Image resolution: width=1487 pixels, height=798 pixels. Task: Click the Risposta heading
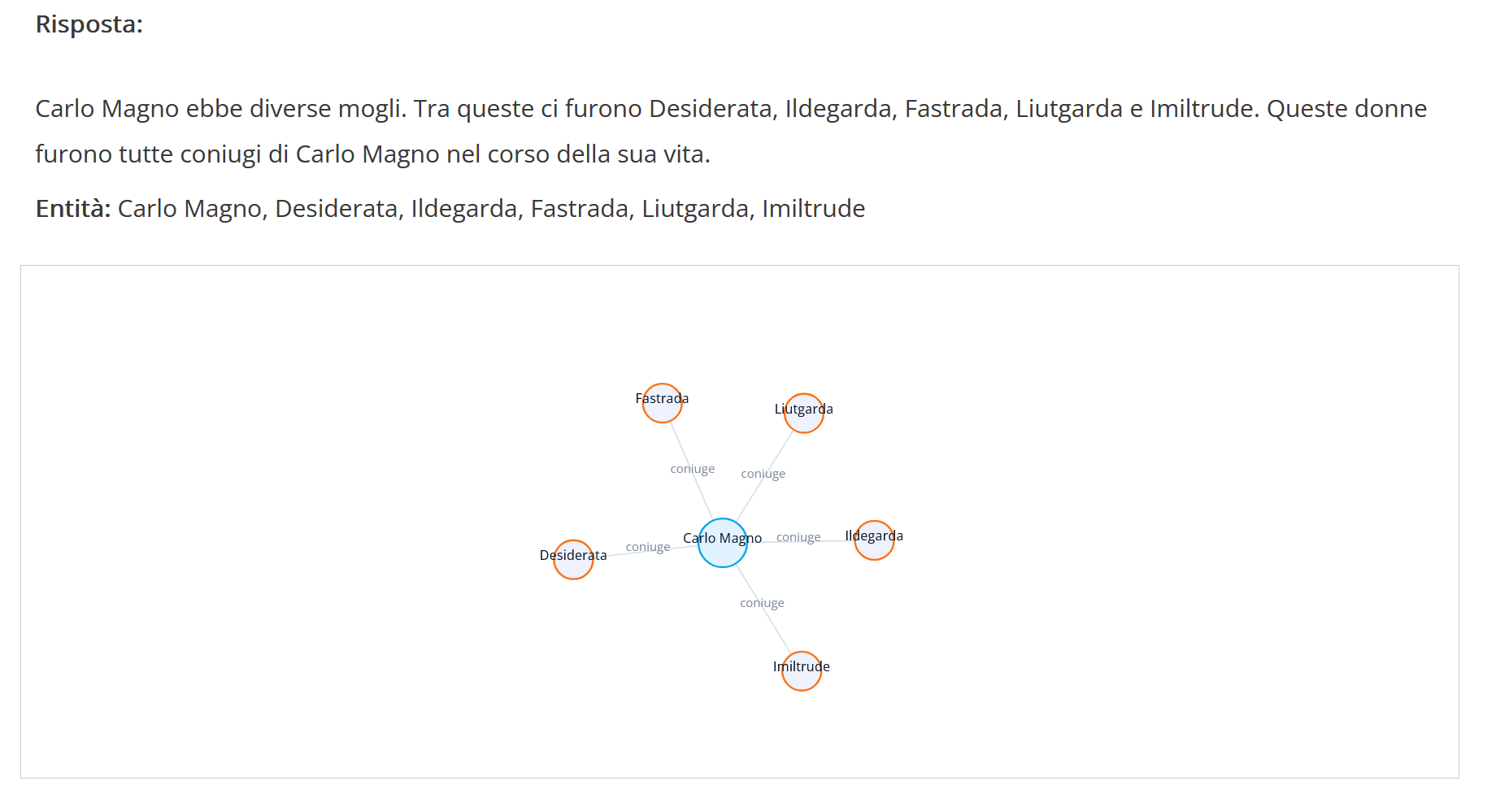pyautogui.click(x=89, y=24)
